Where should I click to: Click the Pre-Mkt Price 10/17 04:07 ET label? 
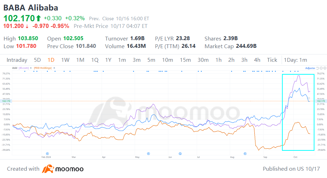click(111, 26)
